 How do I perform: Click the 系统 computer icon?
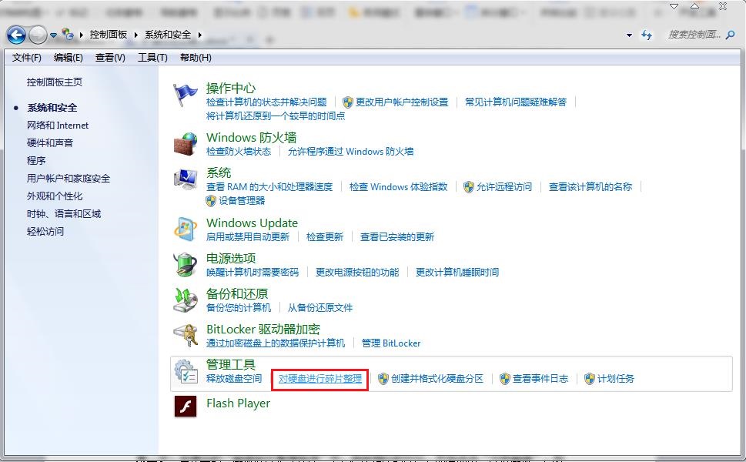coord(186,179)
